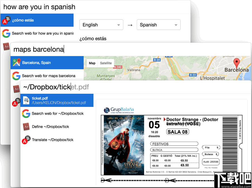Open the Spanish target language dropdown
The image size is (252, 188).
(159, 25)
